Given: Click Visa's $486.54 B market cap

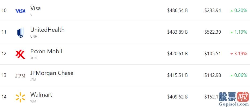Looking at the screenshot, I should 178,10.
